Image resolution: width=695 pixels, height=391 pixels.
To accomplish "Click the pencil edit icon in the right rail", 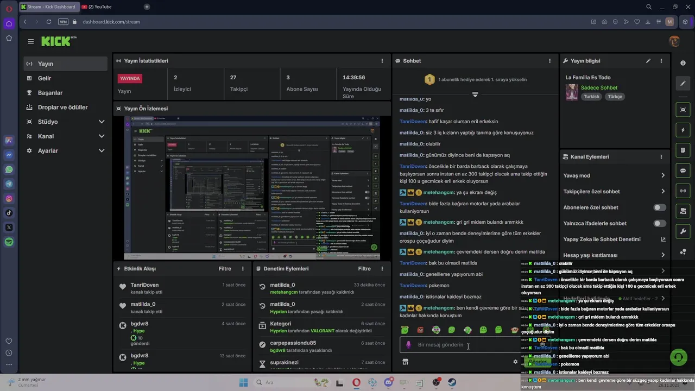I will point(683,83).
